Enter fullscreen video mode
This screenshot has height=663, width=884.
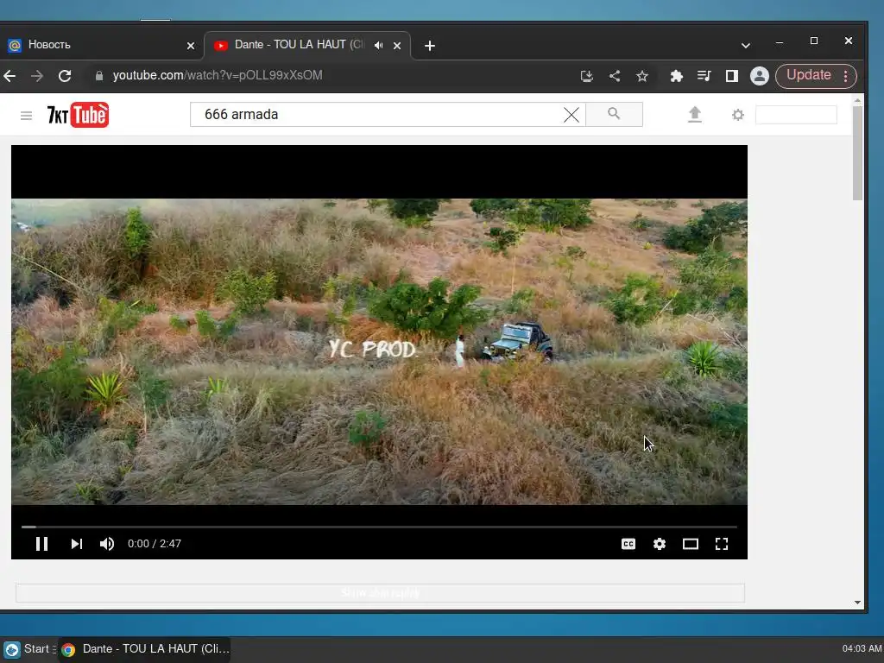pos(722,544)
